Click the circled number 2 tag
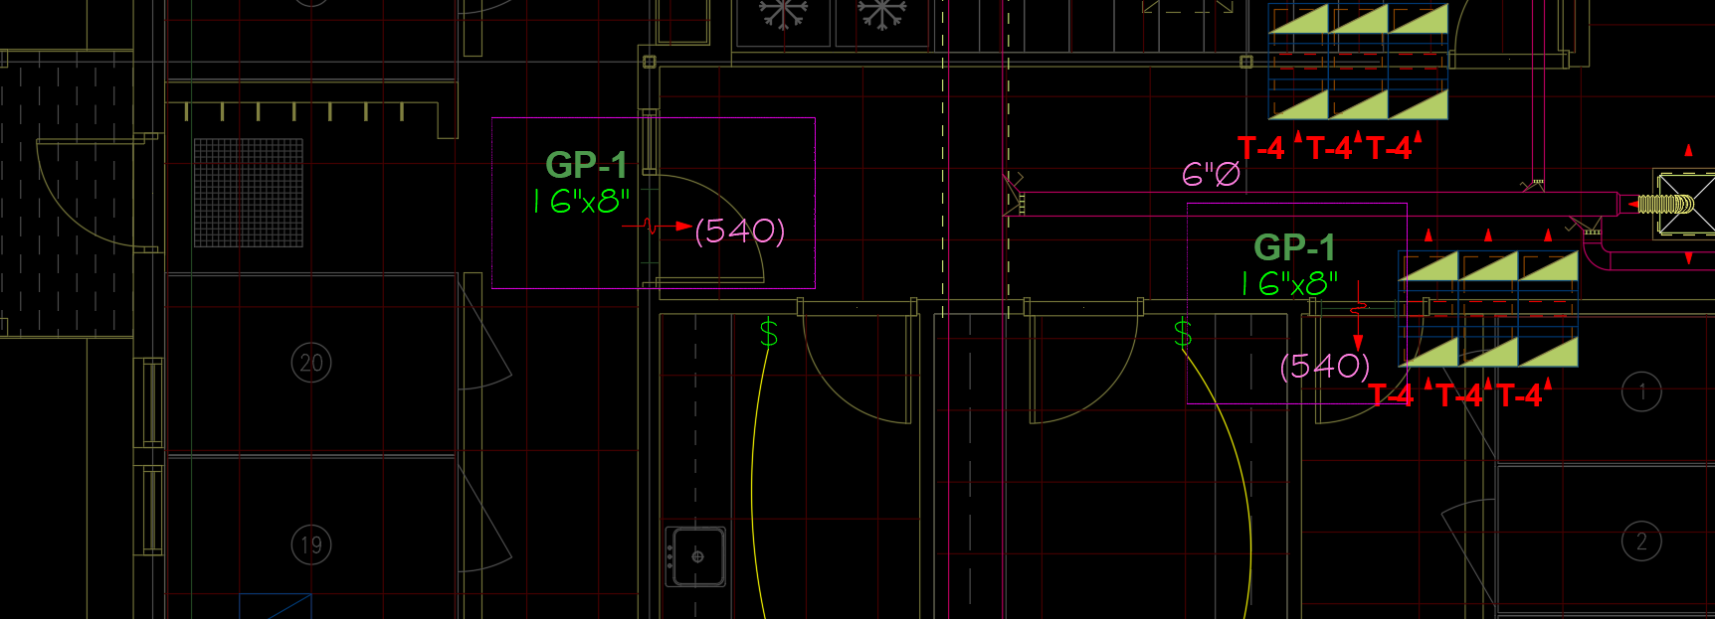Image resolution: width=1715 pixels, height=619 pixels. [x=1641, y=542]
